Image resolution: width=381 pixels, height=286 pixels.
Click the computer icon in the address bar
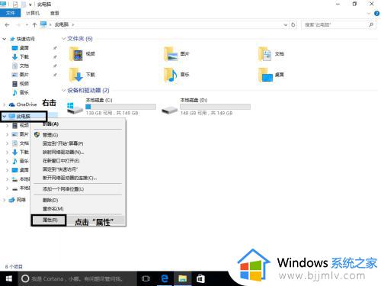43,24
